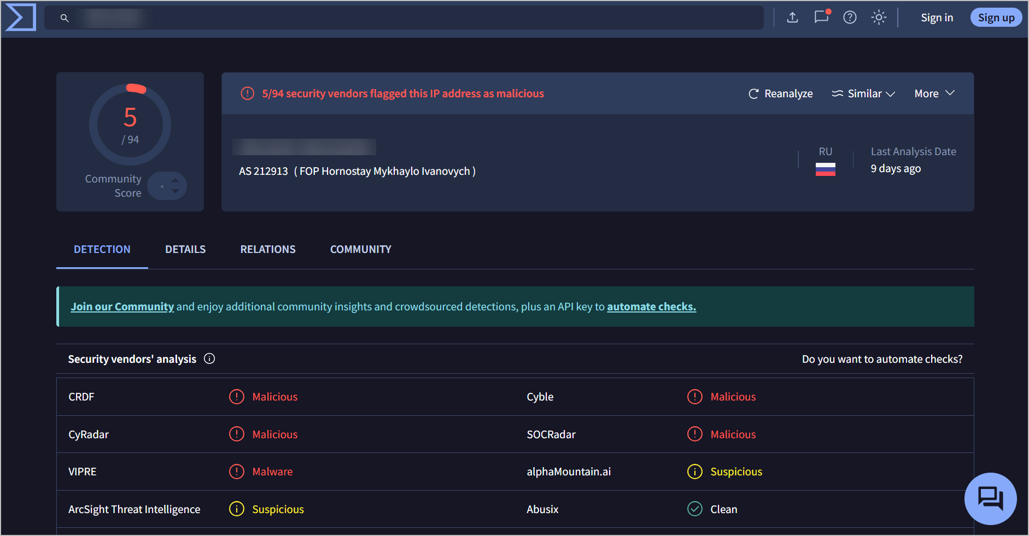Open the chat bubble widget
The image size is (1029, 536).
coord(990,498)
